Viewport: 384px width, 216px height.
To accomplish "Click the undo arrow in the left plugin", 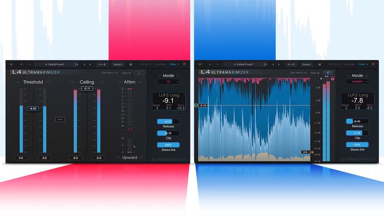I will [x=22, y=64].
